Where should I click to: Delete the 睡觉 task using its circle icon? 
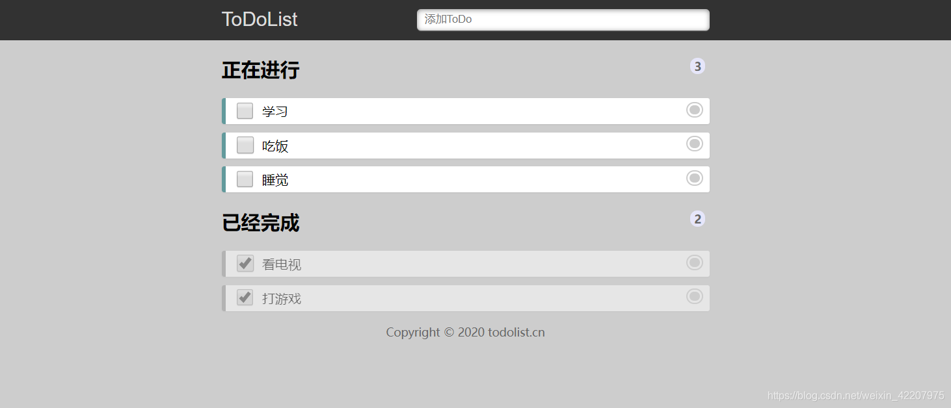tap(695, 177)
